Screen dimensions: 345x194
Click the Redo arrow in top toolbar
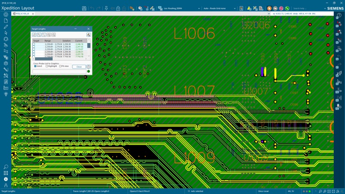click(98, 8)
